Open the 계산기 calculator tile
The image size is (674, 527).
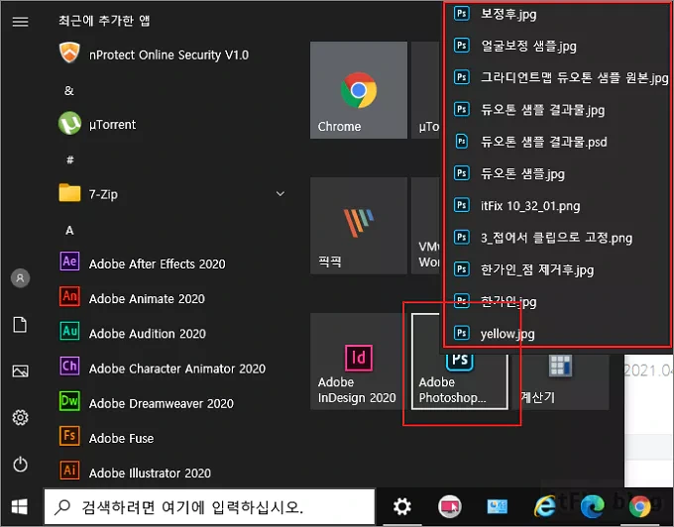pyautogui.click(x=563, y=381)
